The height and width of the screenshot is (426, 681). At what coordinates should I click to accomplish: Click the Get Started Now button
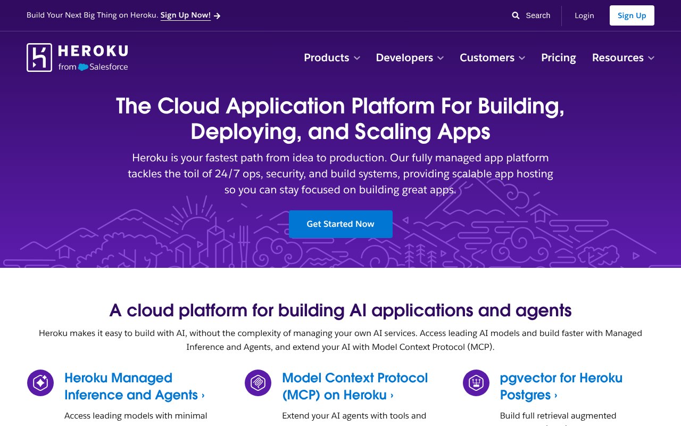pyautogui.click(x=340, y=224)
